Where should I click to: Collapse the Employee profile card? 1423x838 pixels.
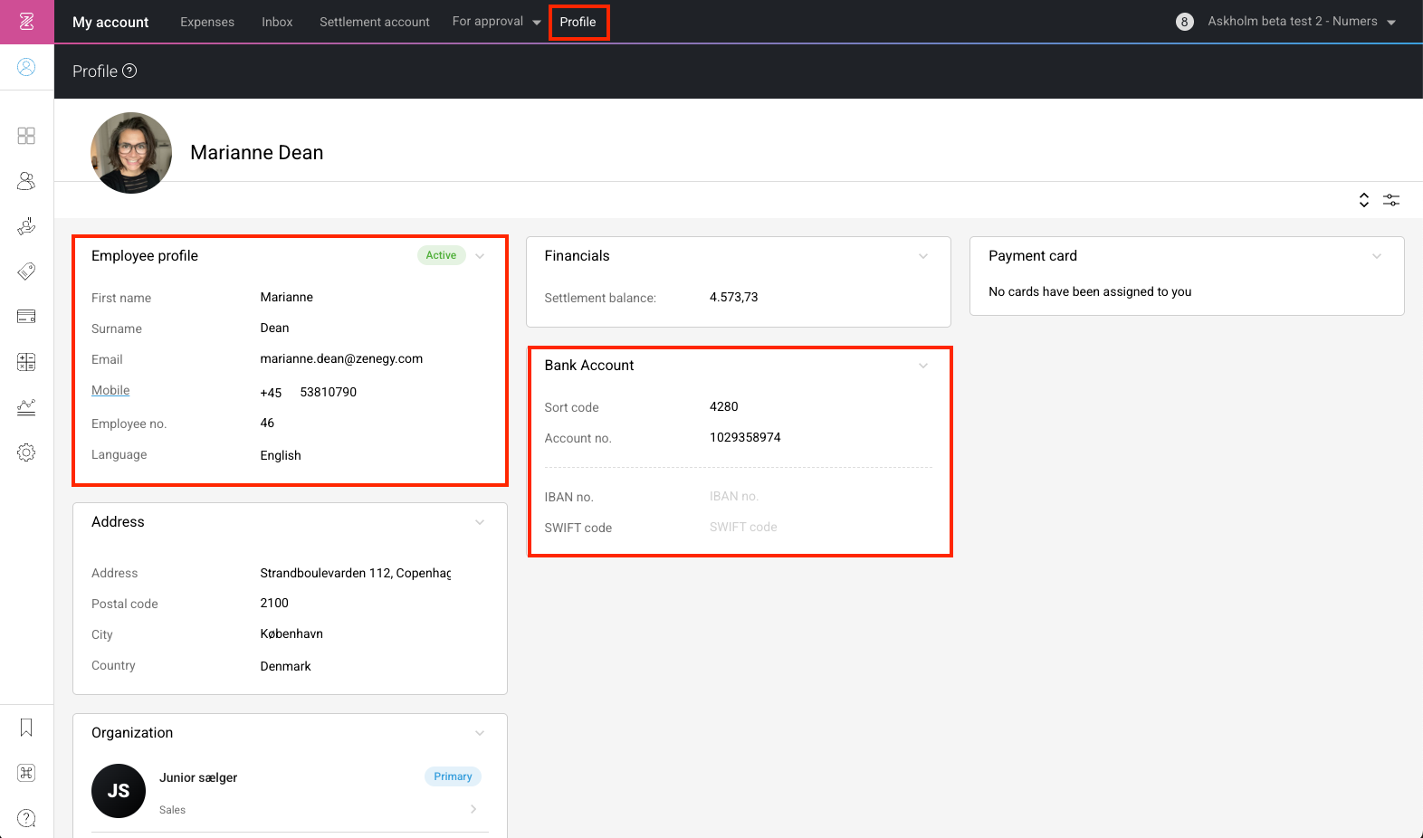point(480,256)
